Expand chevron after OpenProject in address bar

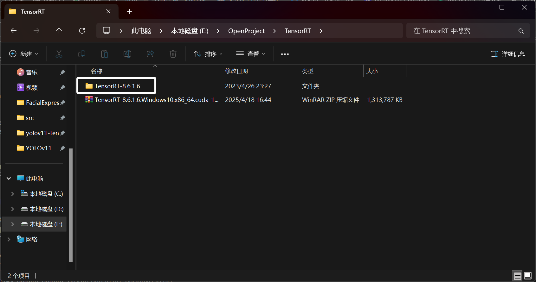click(x=274, y=31)
